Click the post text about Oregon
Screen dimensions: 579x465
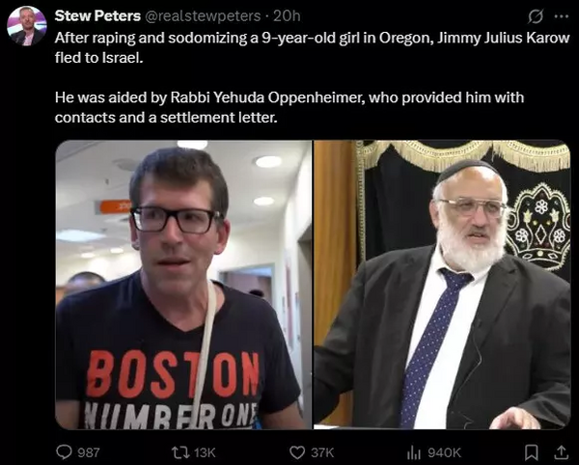[x=312, y=47]
